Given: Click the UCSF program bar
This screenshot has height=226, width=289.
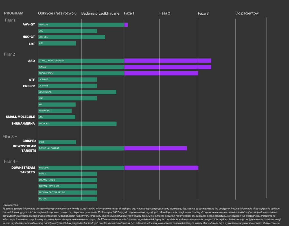Looking at the screenshot, I should 57,142.
